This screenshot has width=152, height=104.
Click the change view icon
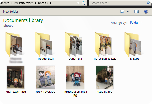pyautogui.click(x=122, y=12)
